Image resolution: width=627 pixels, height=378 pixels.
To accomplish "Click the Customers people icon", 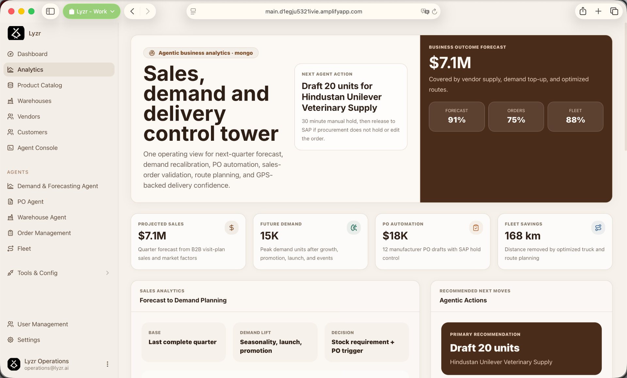I will [x=10, y=132].
